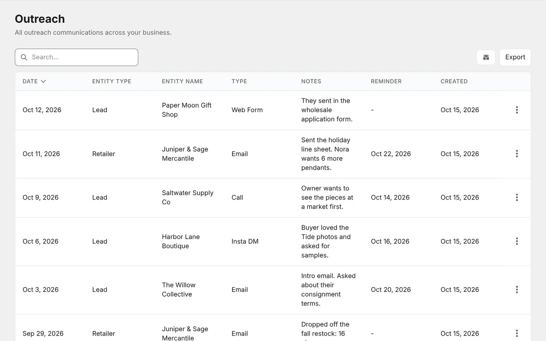This screenshot has width=546, height=341.
Task: Toggle sort order on the Date column chevron
Action: (x=43, y=81)
